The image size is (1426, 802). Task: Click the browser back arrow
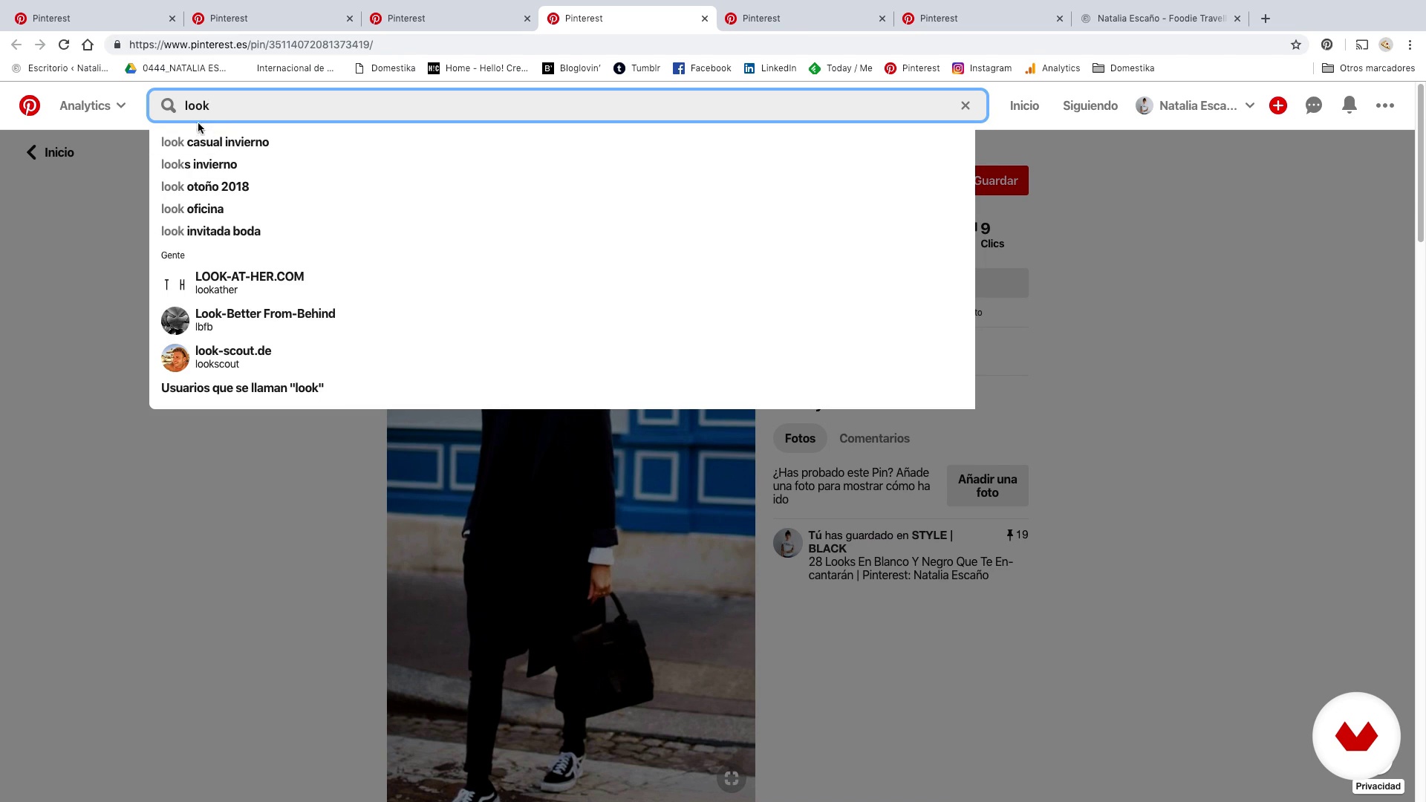[x=16, y=45]
